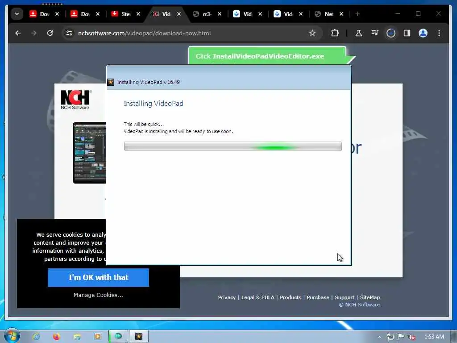
Task: Click the 'I'm OK with that' cookie button
Action: (98, 277)
